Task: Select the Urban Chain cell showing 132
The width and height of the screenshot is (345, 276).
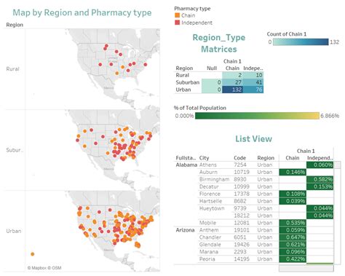Action: (x=233, y=90)
